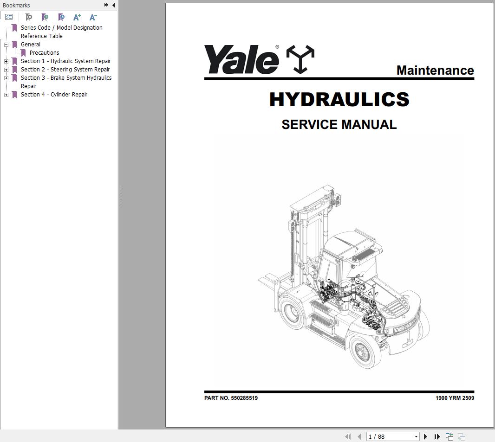Select Section 2 - Steering System Repair bookmark
Image resolution: width=495 pixels, height=442 pixels.
pyautogui.click(x=65, y=70)
